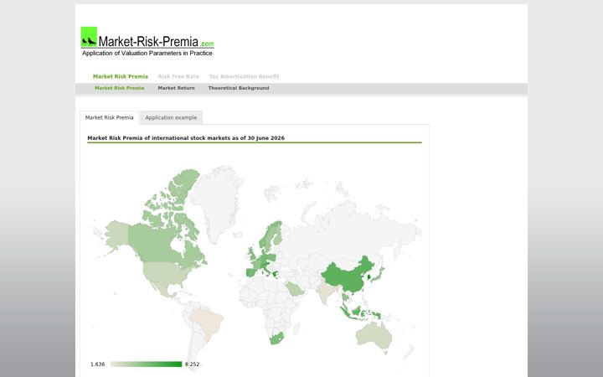Select India on the world map

pos(326,291)
